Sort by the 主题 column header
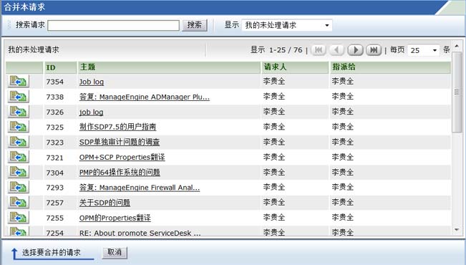This screenshot has width=466, height=265. pos(87,67)
